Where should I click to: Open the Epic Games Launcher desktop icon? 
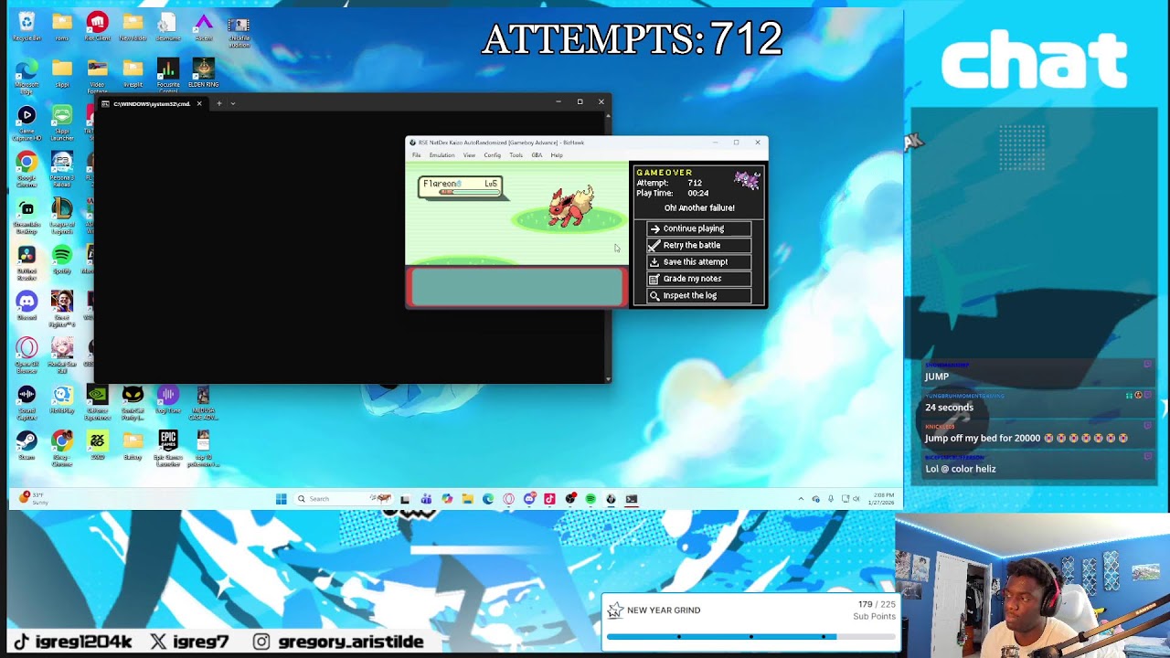168,448
